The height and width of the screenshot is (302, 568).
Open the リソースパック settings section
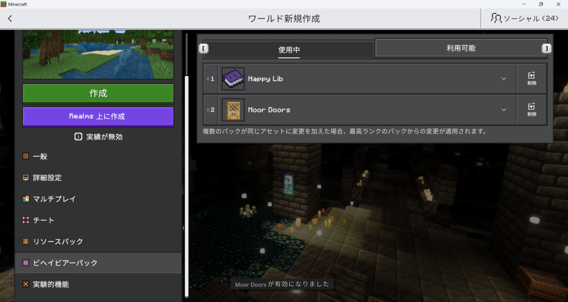(98, 242)
